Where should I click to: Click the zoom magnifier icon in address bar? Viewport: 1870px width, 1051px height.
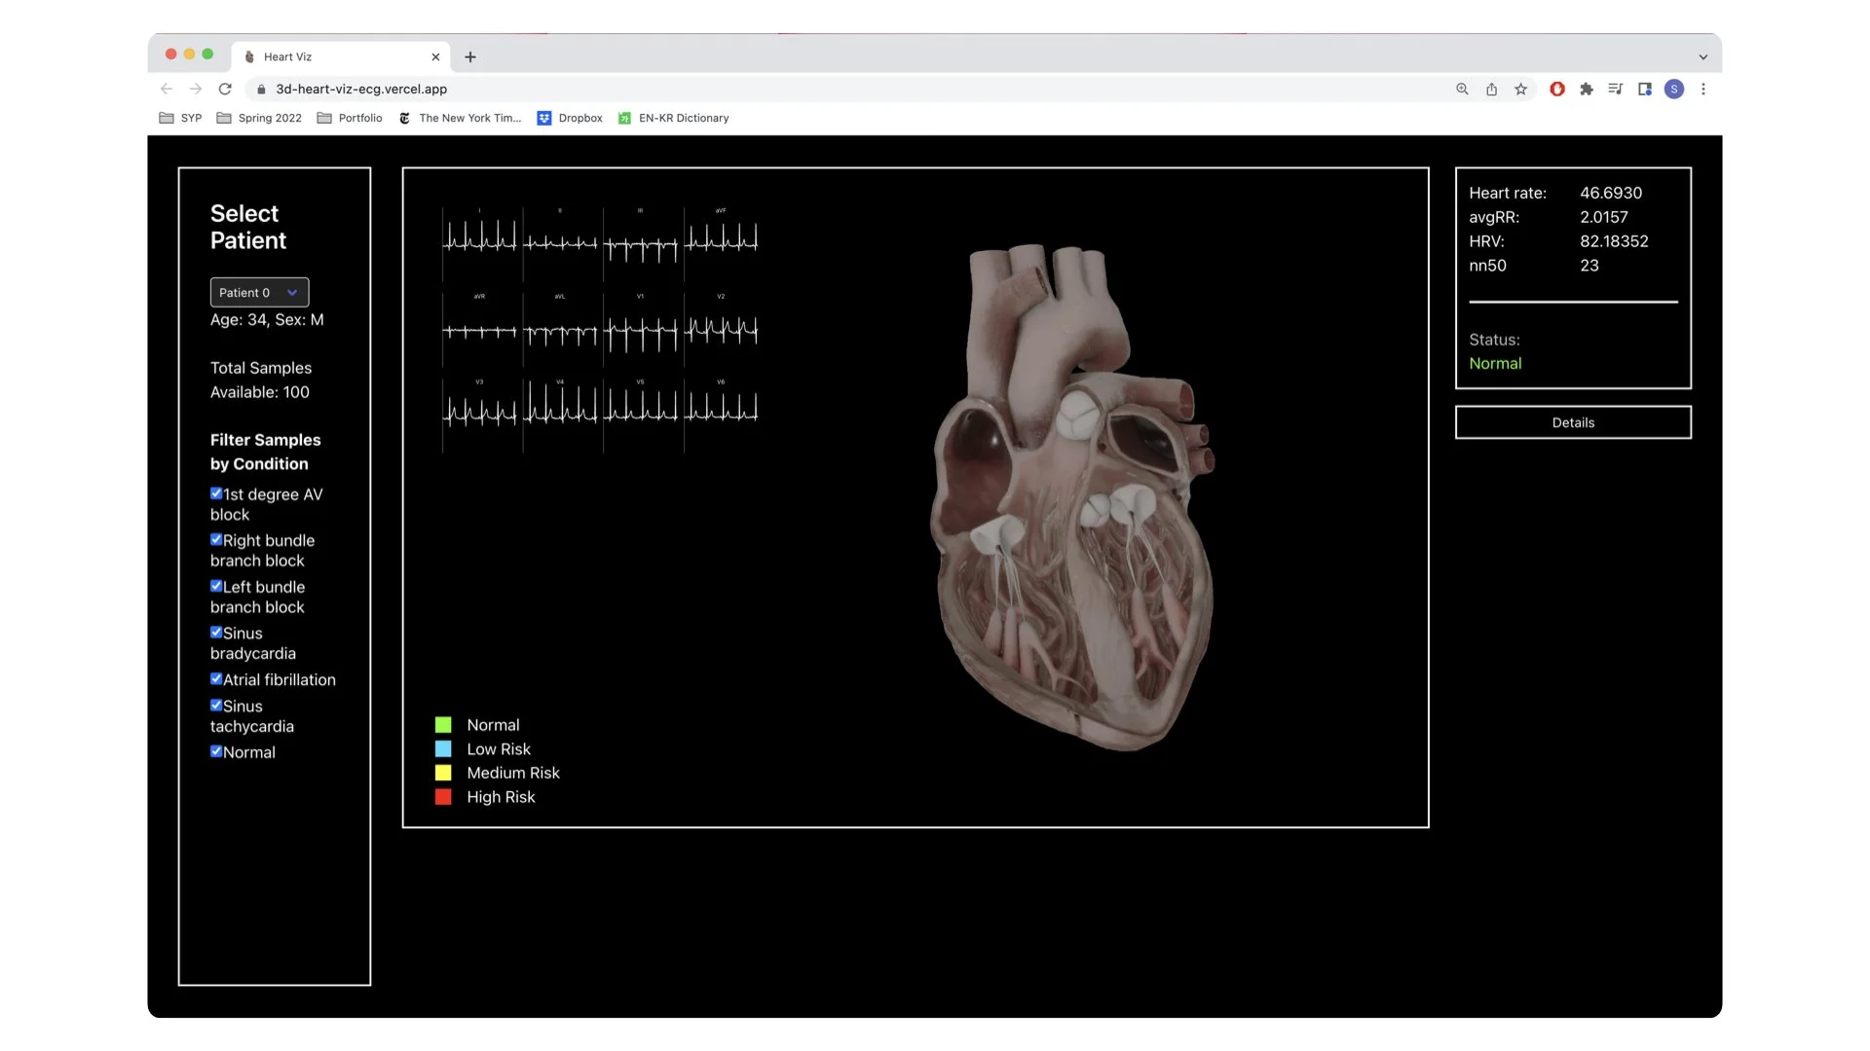1462,89
